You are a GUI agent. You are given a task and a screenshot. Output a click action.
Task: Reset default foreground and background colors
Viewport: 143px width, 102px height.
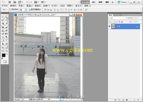(x=2, y=58)
